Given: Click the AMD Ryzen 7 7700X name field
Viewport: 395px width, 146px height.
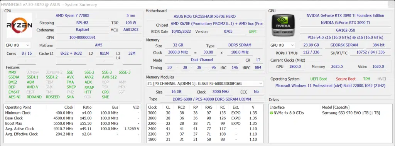Looking at the screenshot, I should (73, 16).
